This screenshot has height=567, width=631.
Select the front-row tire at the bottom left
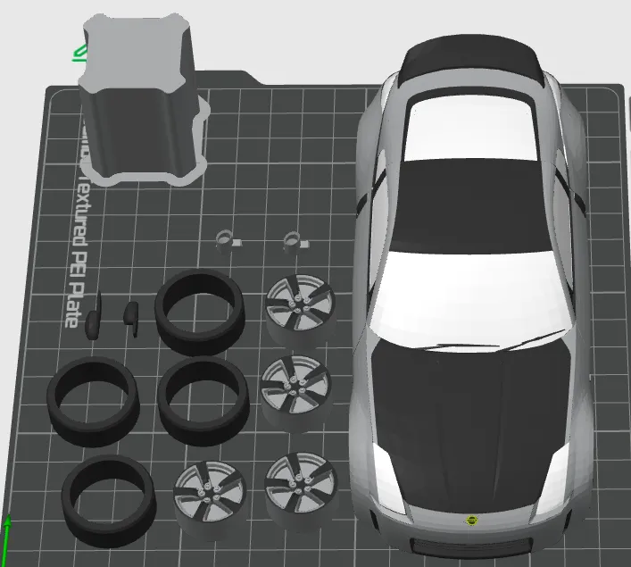109,501
